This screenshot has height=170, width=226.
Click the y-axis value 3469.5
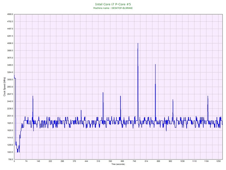pyautogui.click(x=10, y=65)
